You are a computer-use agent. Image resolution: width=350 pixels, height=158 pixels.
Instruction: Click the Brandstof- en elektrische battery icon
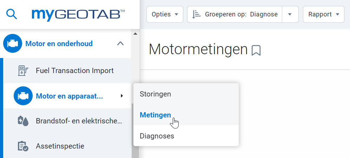pyautogui.click(x=22, y=121)
